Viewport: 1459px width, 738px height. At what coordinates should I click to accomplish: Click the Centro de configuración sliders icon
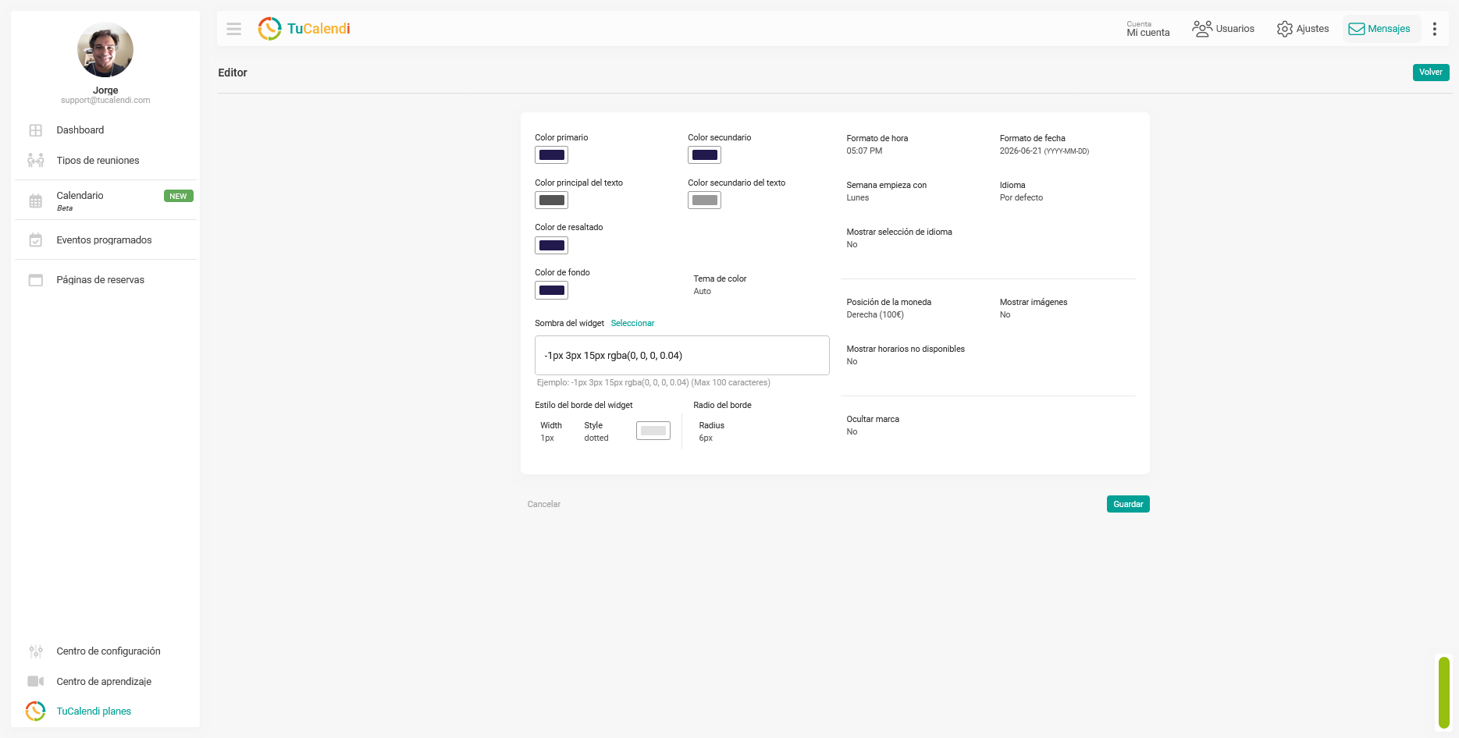coord(36,651)
